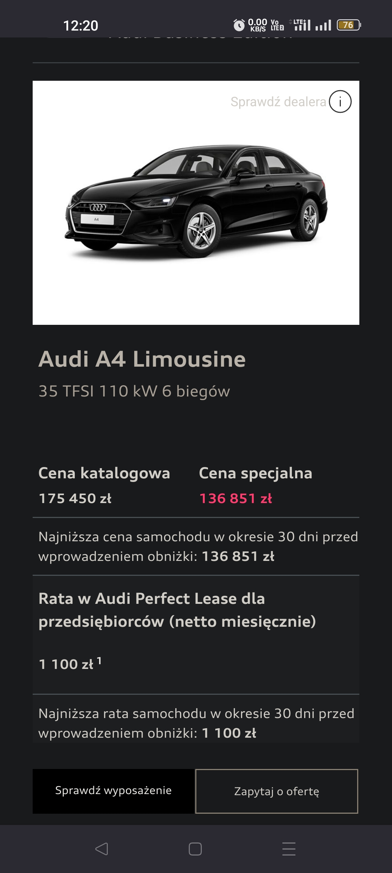Viewport: 392px width, 873px height.
Task: Tap the dealer info circle icon
Action: 340,101
